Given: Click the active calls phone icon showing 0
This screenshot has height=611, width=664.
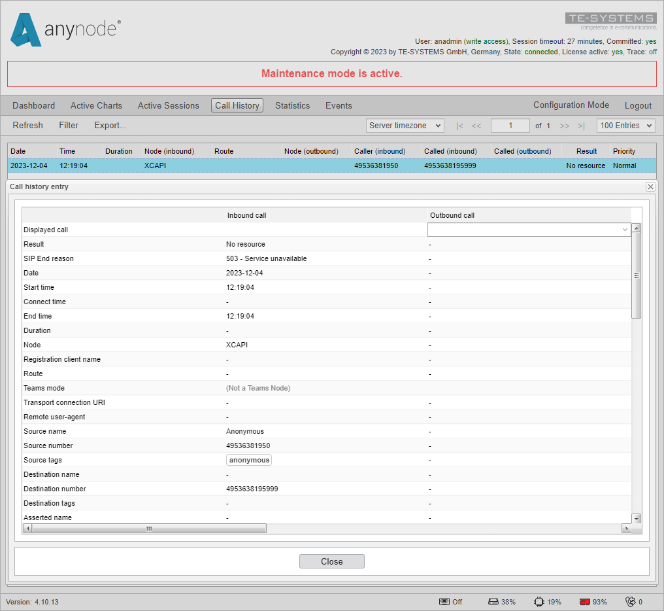Looking at the screenshot, I should [x=631, y=601].
